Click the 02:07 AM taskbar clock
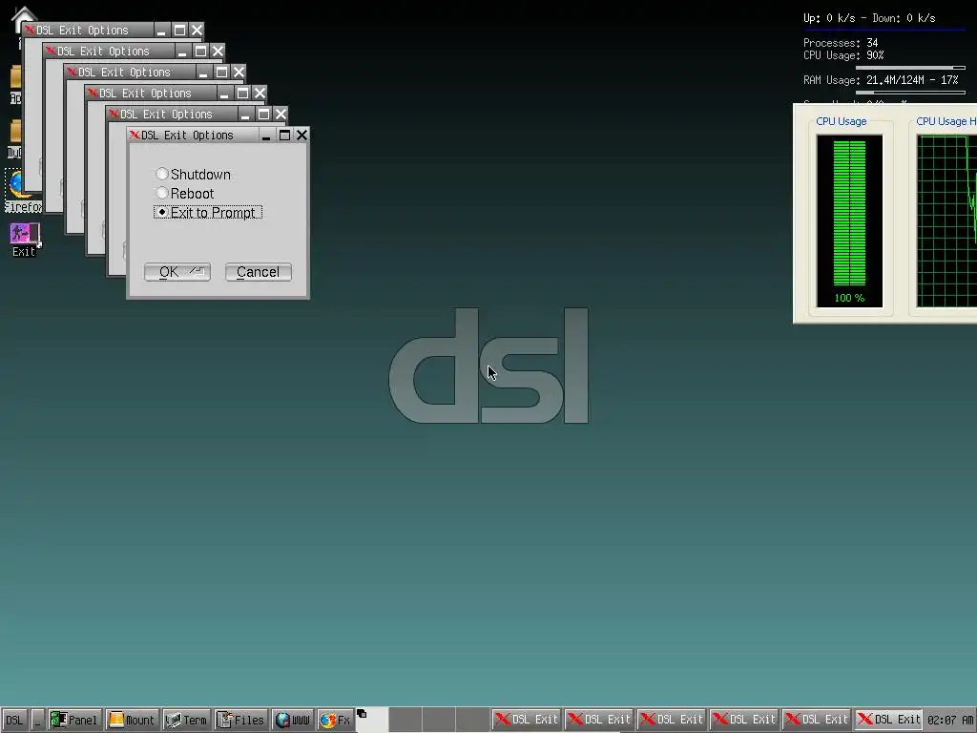The width and height of the screenshot is (977, 733). [x=950, y=720]
